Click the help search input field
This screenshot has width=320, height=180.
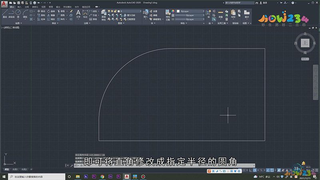[240, 3]
